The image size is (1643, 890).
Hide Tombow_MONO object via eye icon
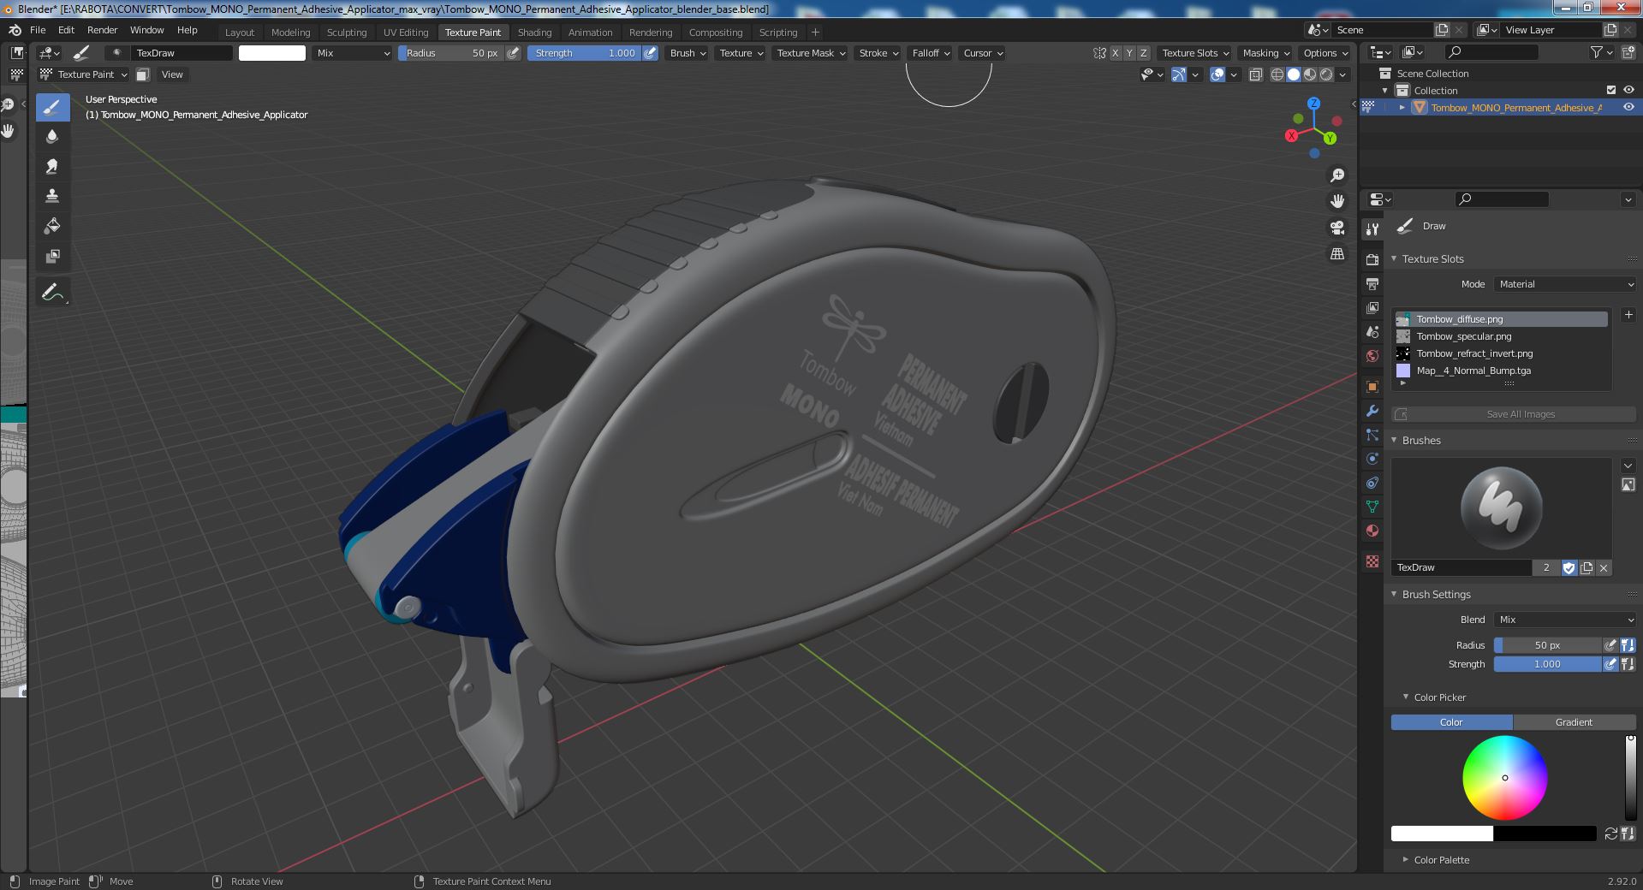pos(1628,107)
